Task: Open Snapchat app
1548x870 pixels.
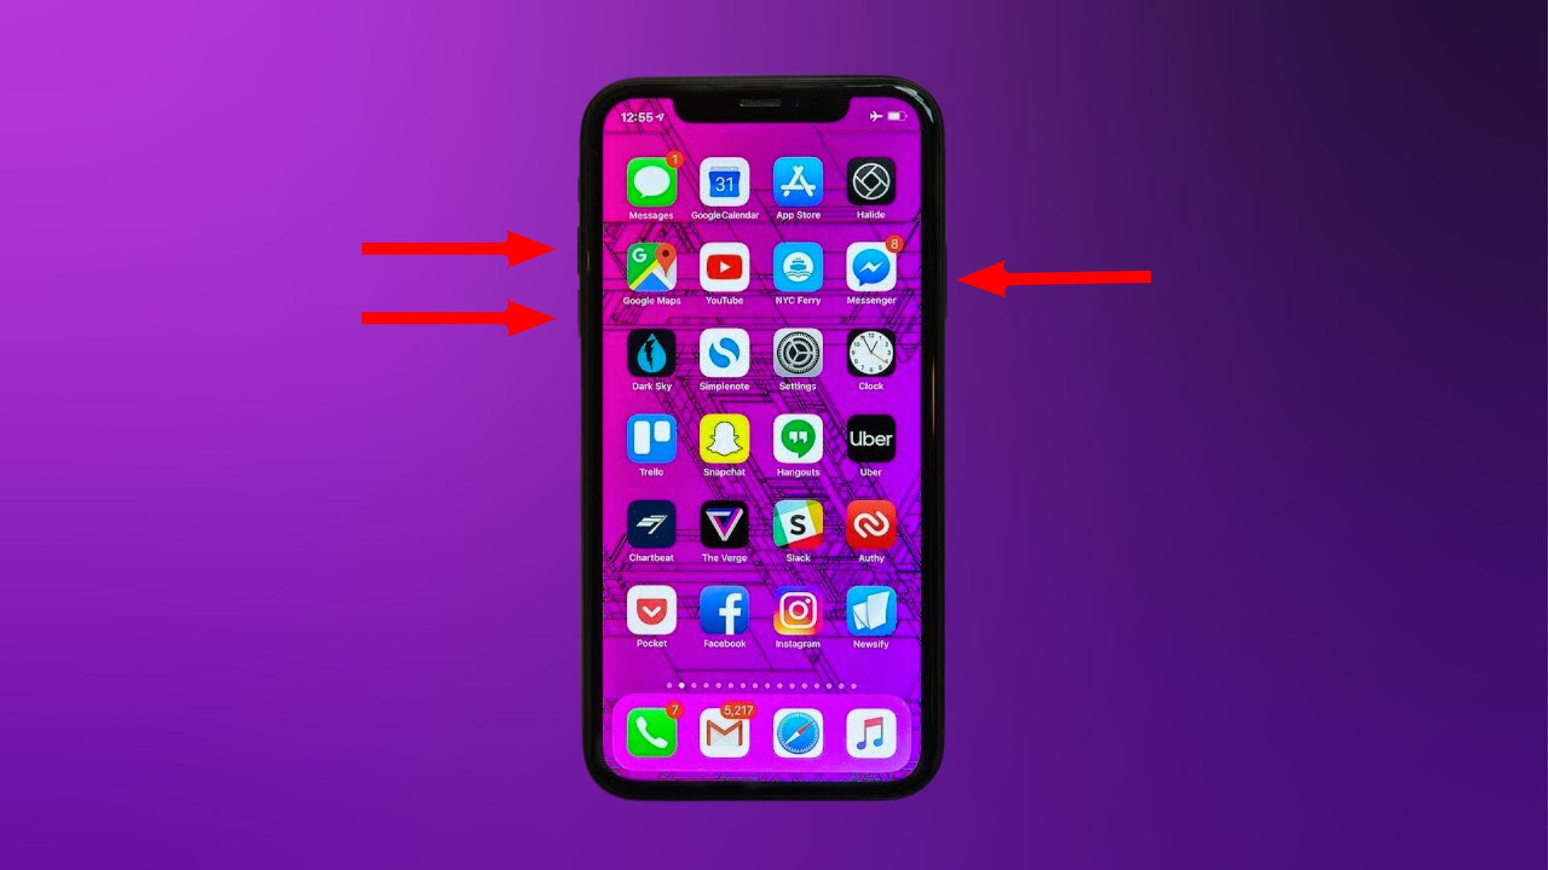Action: [723, 439]
